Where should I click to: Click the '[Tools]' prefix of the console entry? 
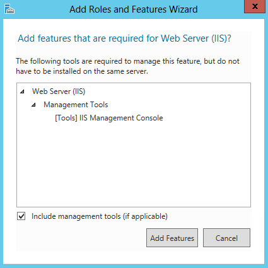[x=66, y=118]
